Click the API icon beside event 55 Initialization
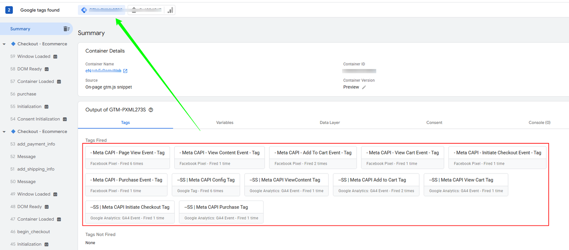The image size is (569, 250). click(x=47, y=107)
